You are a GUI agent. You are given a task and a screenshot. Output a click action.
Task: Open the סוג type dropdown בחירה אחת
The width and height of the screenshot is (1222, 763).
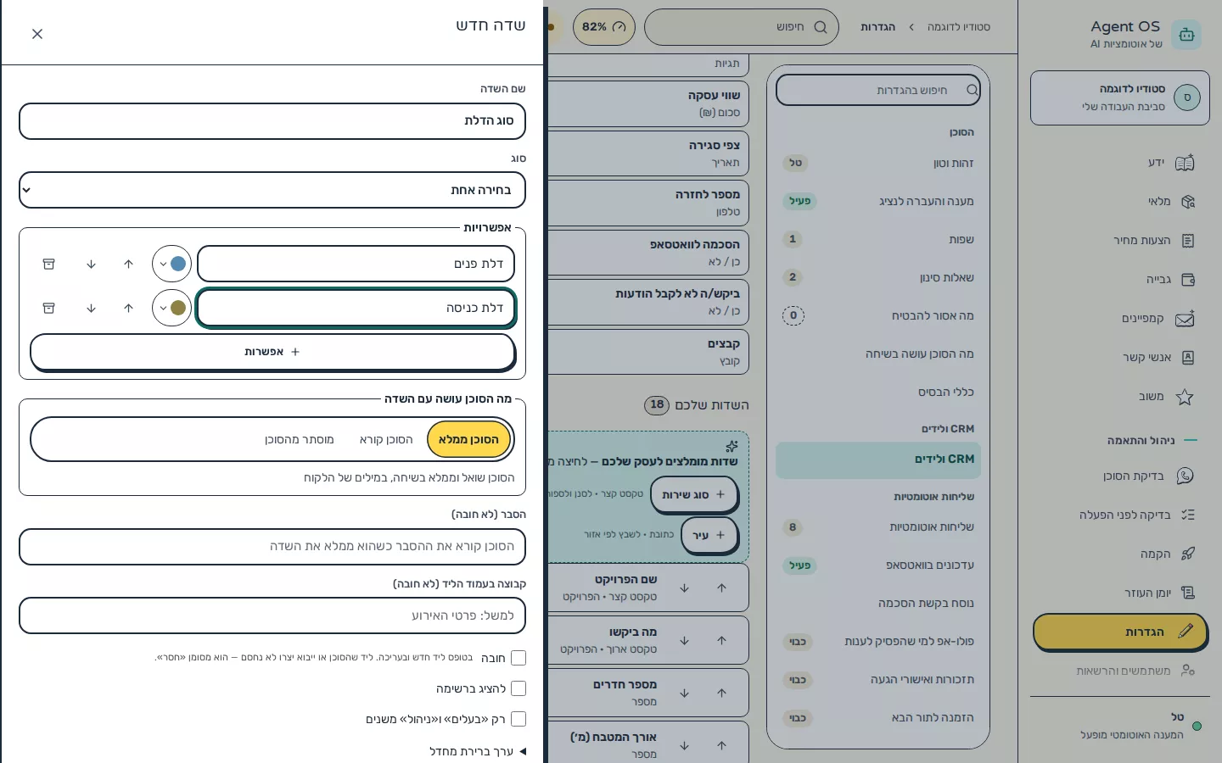(x=272, y=190)
